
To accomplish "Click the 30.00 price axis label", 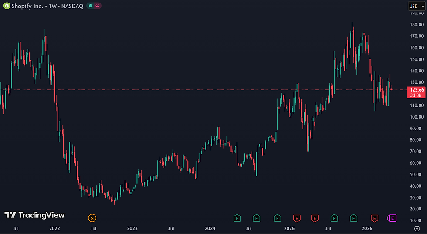I will (417, 197).
